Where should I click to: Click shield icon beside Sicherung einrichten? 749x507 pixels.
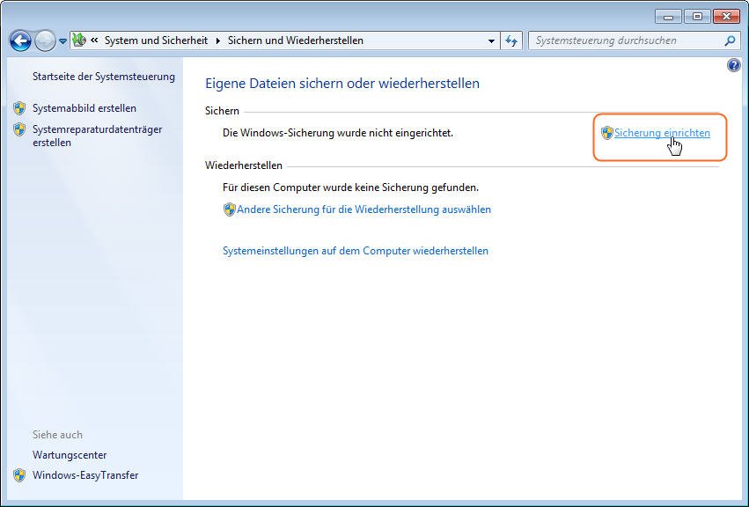coord(606,133)
